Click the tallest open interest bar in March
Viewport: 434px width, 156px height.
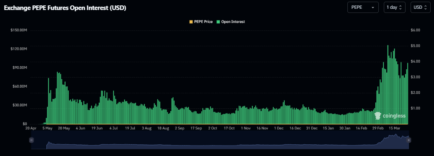(x=388, y=85)
